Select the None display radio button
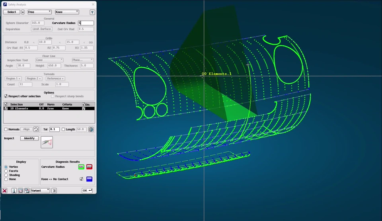The height and width of the screenshot is (221, 382). click(x=6, y=179)
